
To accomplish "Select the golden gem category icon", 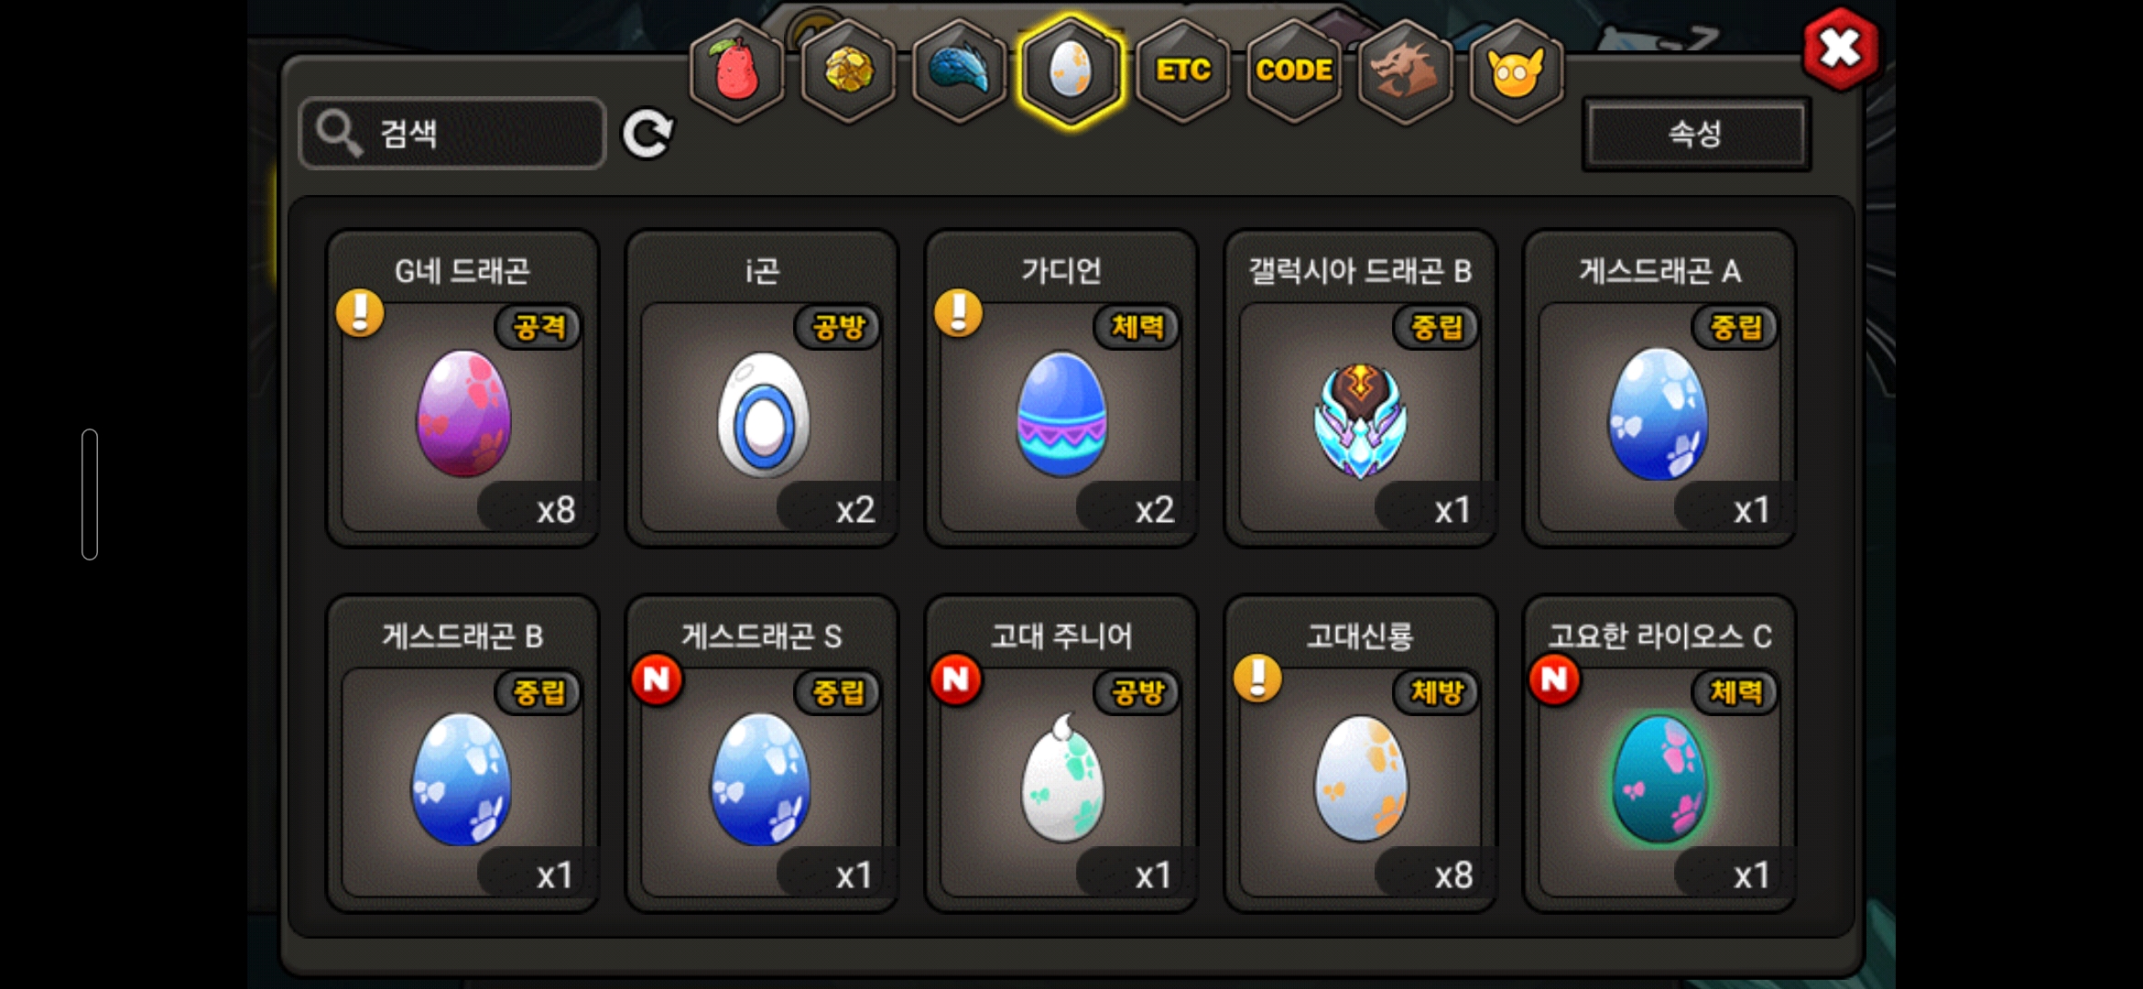I will coord(849,71).
